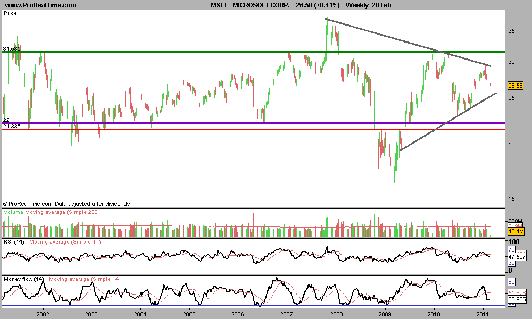The image size is (532, 319).
Task: Select the RSI (14) indicator label
Action: [14, 242]
